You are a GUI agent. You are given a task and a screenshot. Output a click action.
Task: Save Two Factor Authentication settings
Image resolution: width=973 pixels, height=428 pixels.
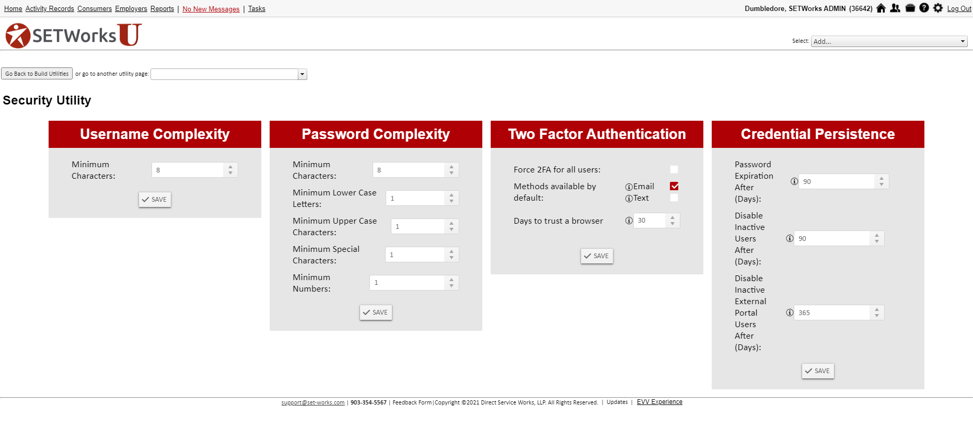(597, 256)
